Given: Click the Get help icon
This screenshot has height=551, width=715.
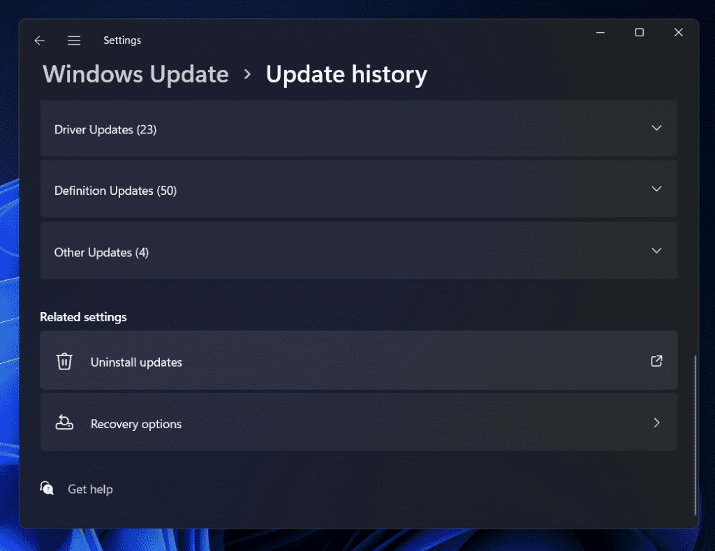Looking at the screenshot, I should click(x=47, y=489).
